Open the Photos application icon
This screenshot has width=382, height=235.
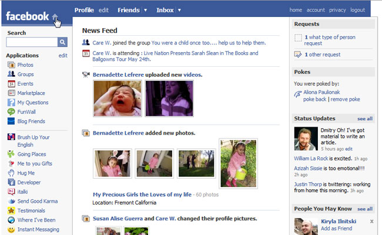(11, 65)
